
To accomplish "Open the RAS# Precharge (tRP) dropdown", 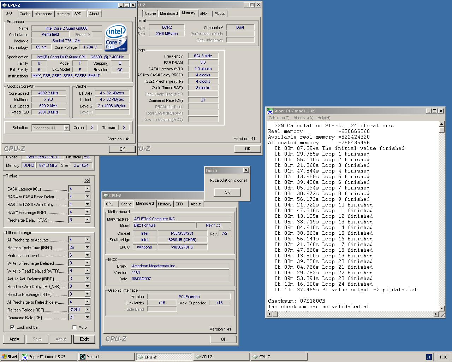I will coord(87,212).
